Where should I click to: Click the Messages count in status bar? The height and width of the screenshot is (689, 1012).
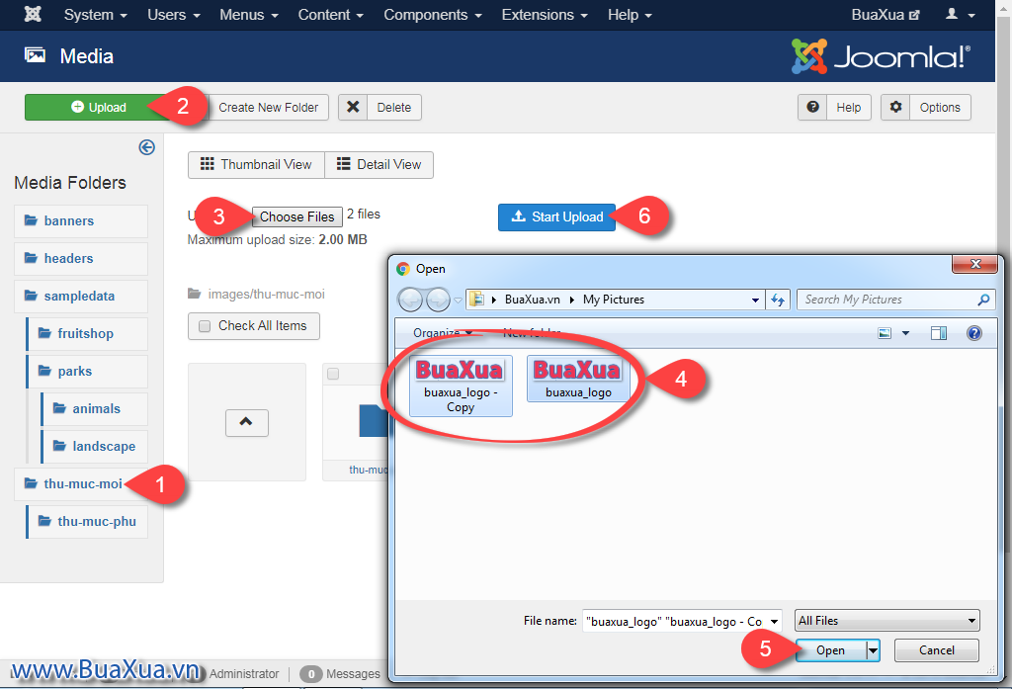click(340, 673)
